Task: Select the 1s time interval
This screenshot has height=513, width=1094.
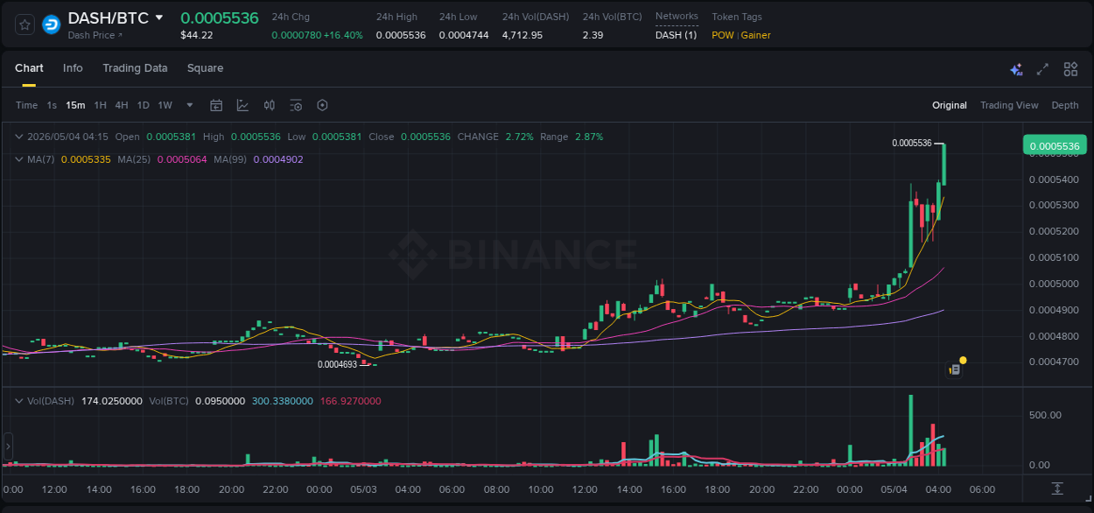Action: [x=52, y=105]
